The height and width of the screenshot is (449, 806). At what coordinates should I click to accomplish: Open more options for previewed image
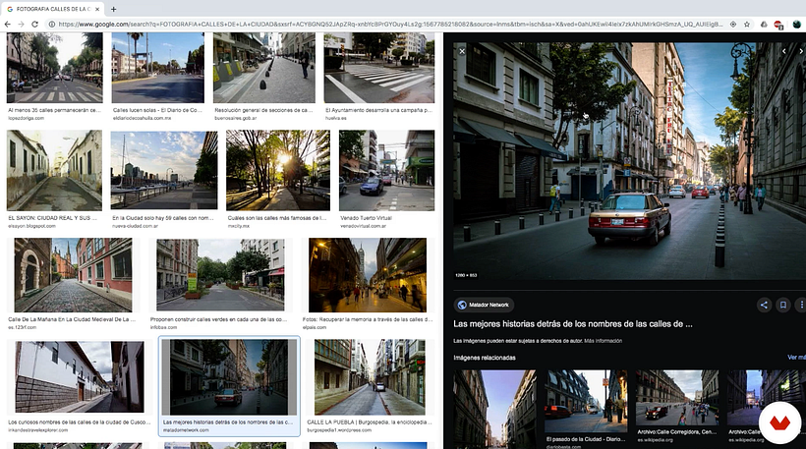[801, 305]
